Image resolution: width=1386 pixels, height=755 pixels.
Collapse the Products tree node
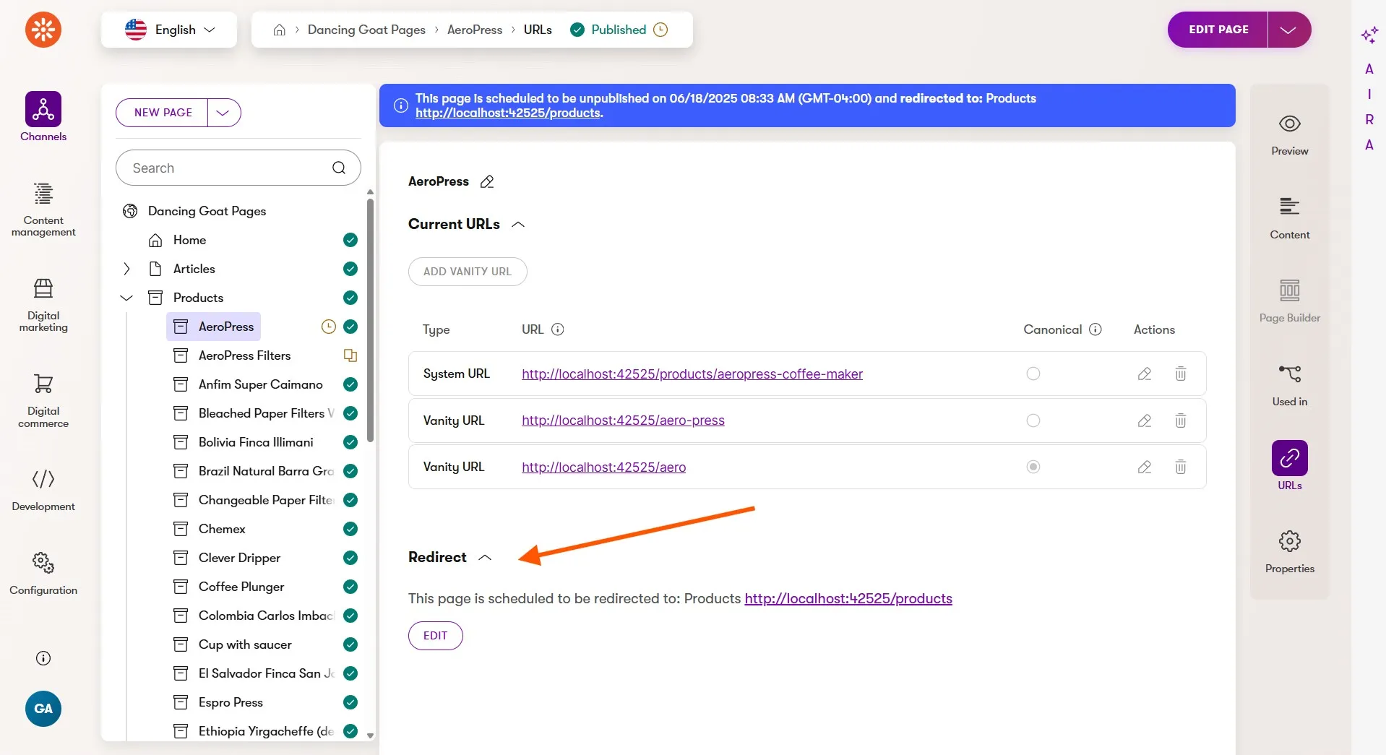(127, 298)
